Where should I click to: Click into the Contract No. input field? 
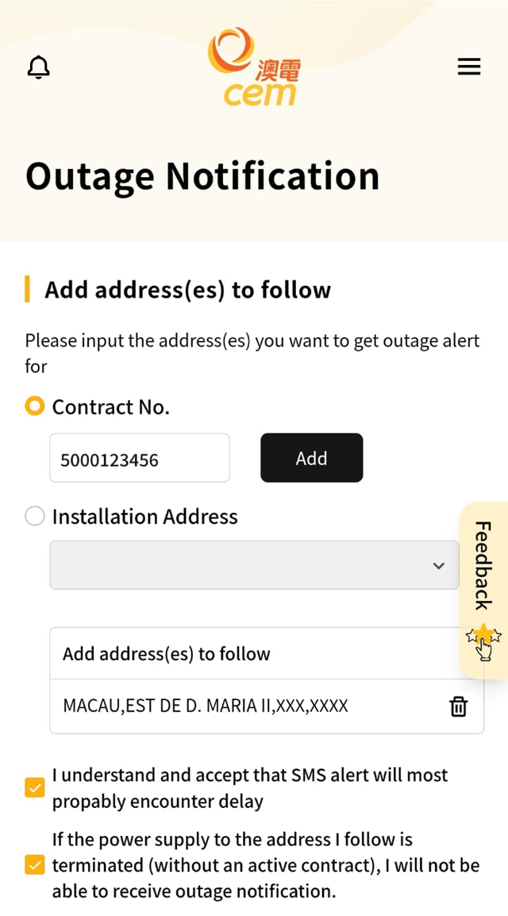point(140,457)
